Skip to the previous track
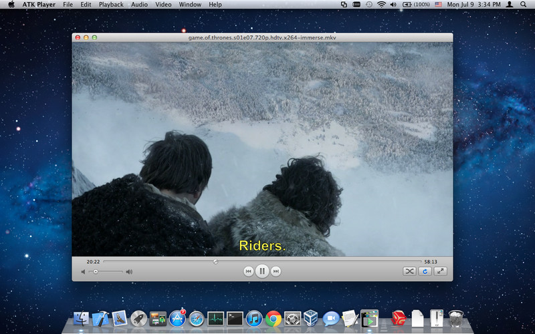The width and height of the screenshot is (535, 334). point(248,271)
